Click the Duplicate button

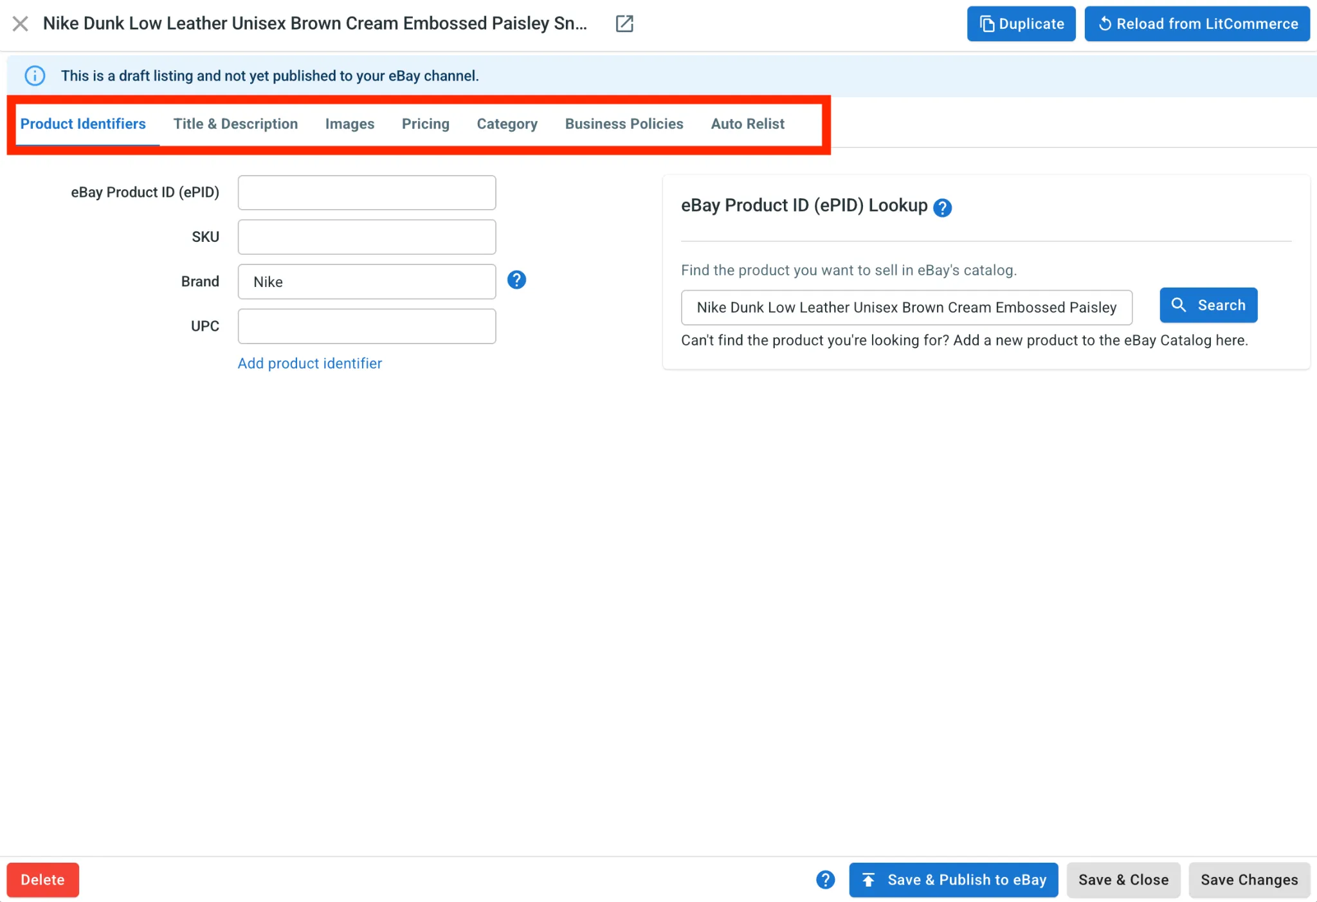(x=1021, y=24)
